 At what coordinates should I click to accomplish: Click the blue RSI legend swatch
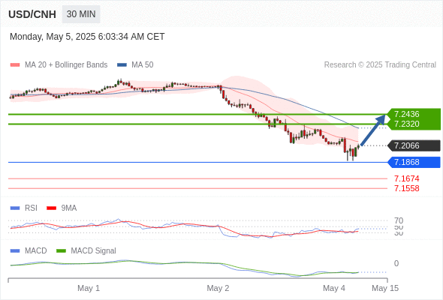click(x=15, y=208)
